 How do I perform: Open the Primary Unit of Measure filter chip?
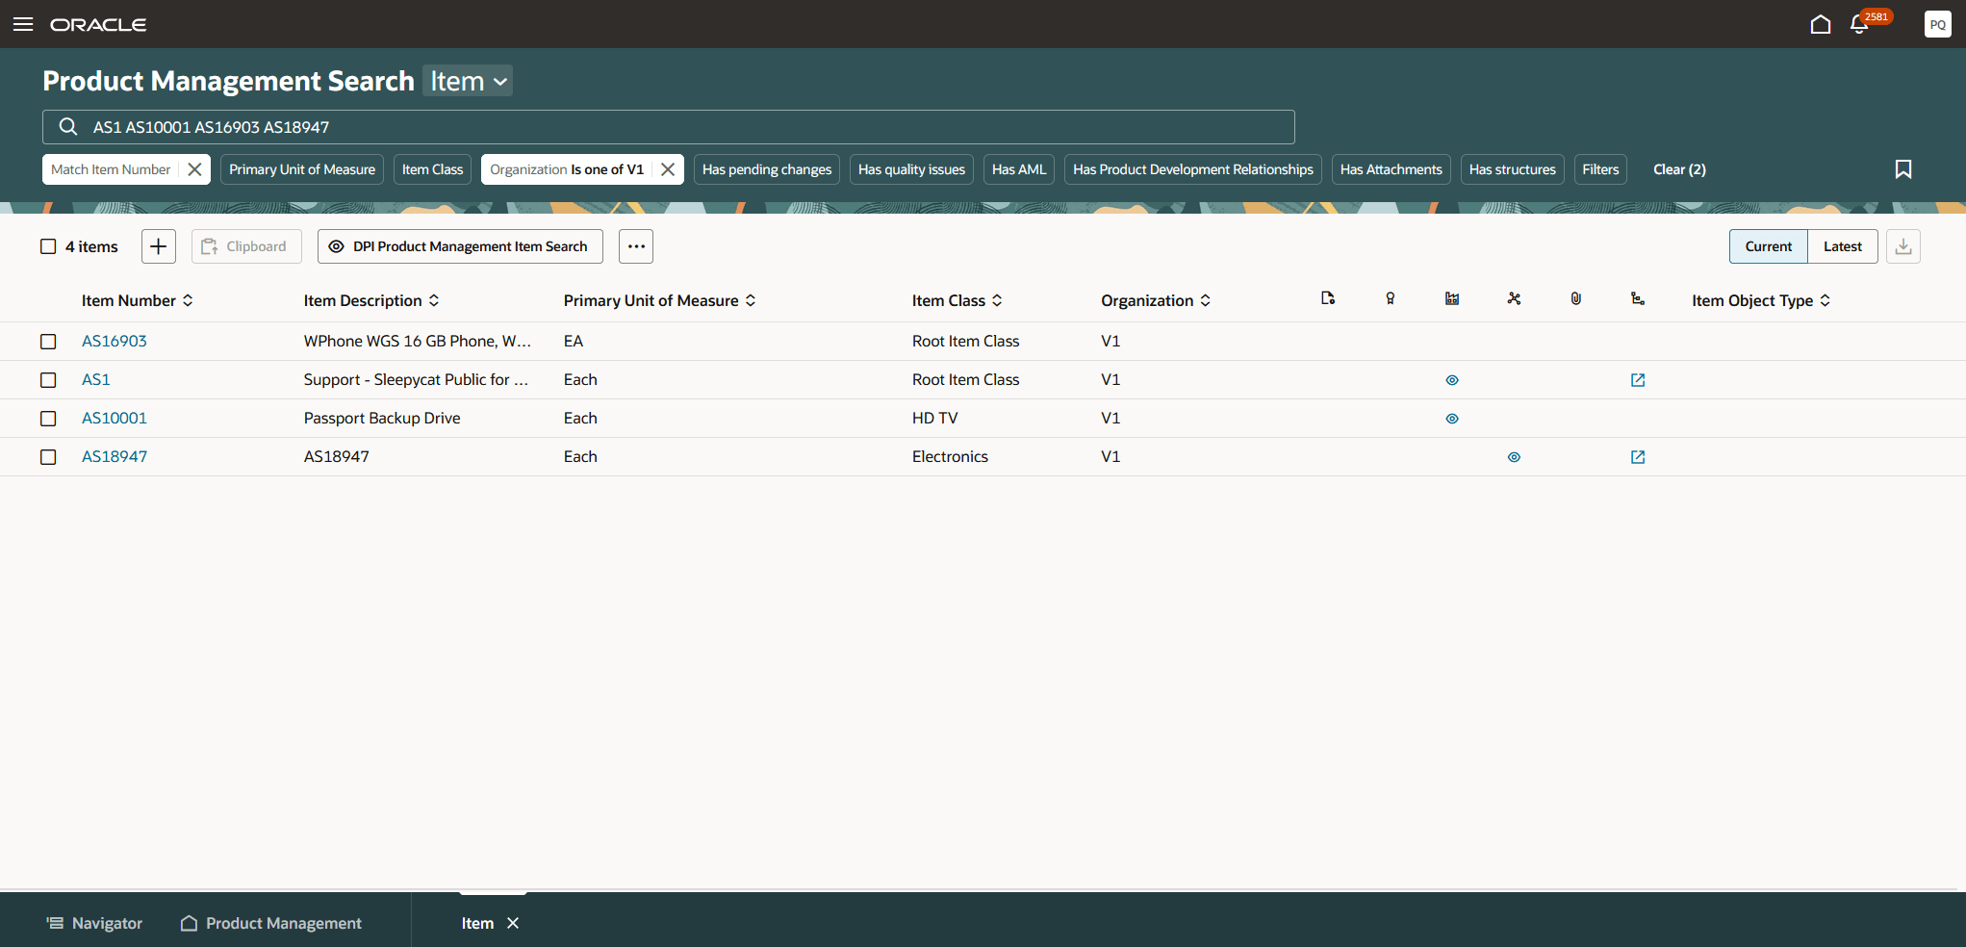coord(302,169)
